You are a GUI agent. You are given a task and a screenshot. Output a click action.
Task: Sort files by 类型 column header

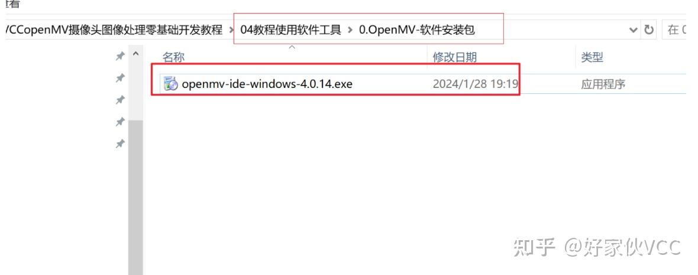pos(592,57)
